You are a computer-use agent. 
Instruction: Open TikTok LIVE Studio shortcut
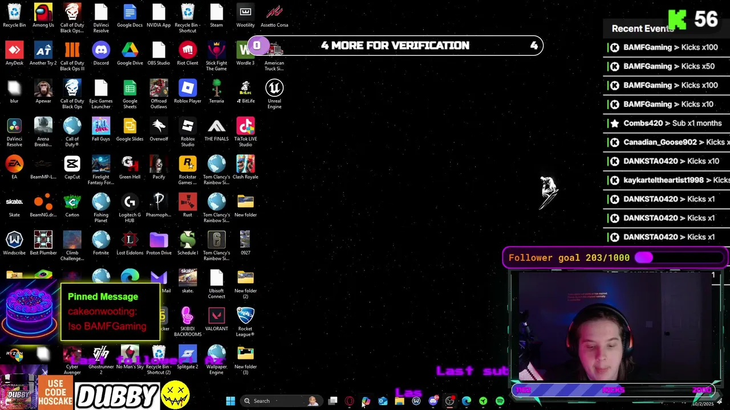click(x=245, y=132)
